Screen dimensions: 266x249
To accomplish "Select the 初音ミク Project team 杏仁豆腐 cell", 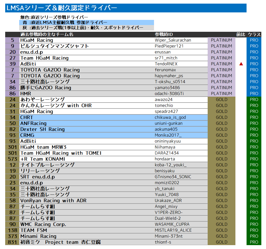I will 60,242.
